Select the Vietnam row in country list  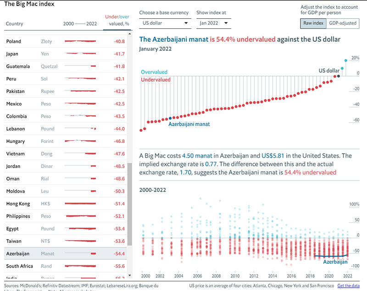pyautogui.click(x=65, y=154)
